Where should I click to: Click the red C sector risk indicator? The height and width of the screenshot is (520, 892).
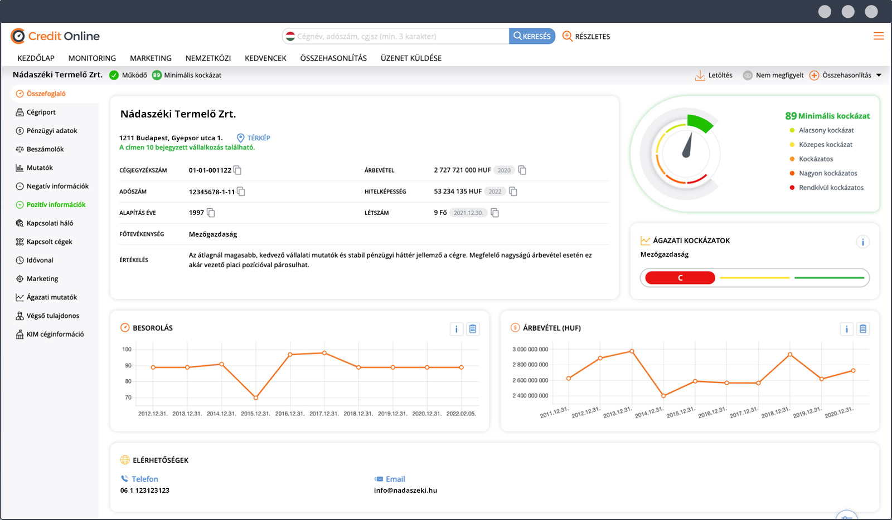coord(680,278)
